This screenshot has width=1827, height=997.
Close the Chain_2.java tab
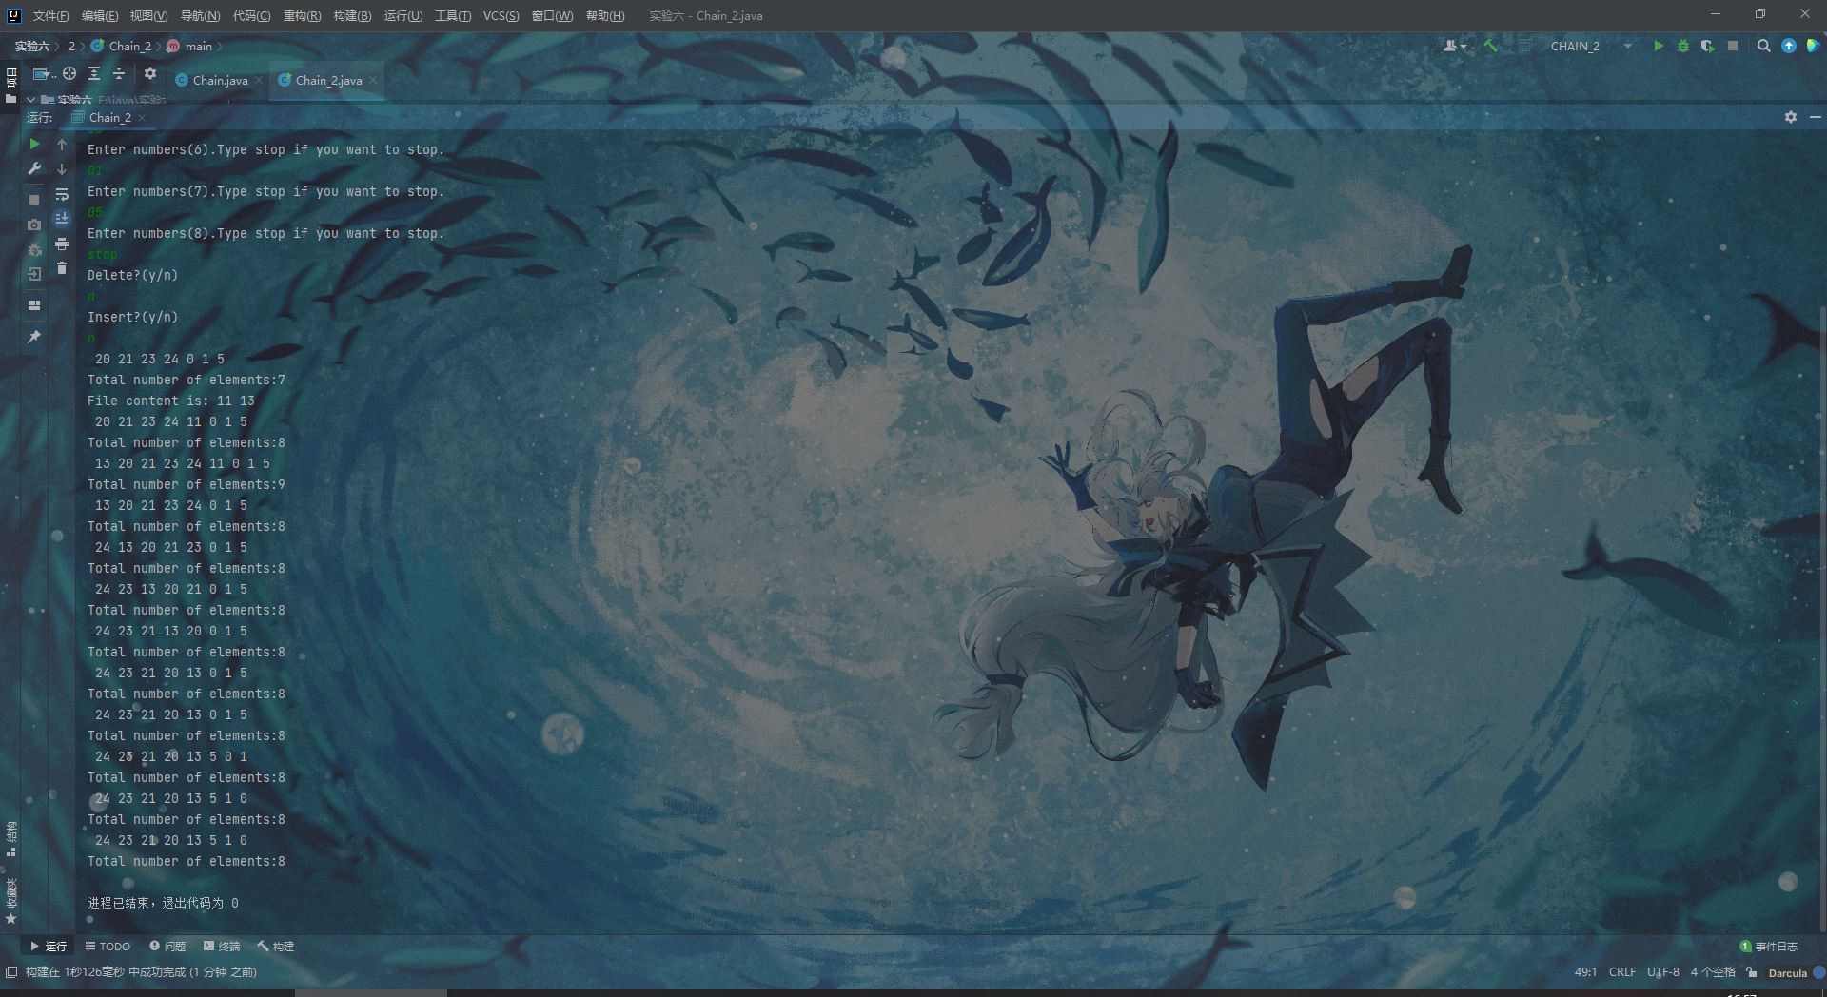pos(374,80)
